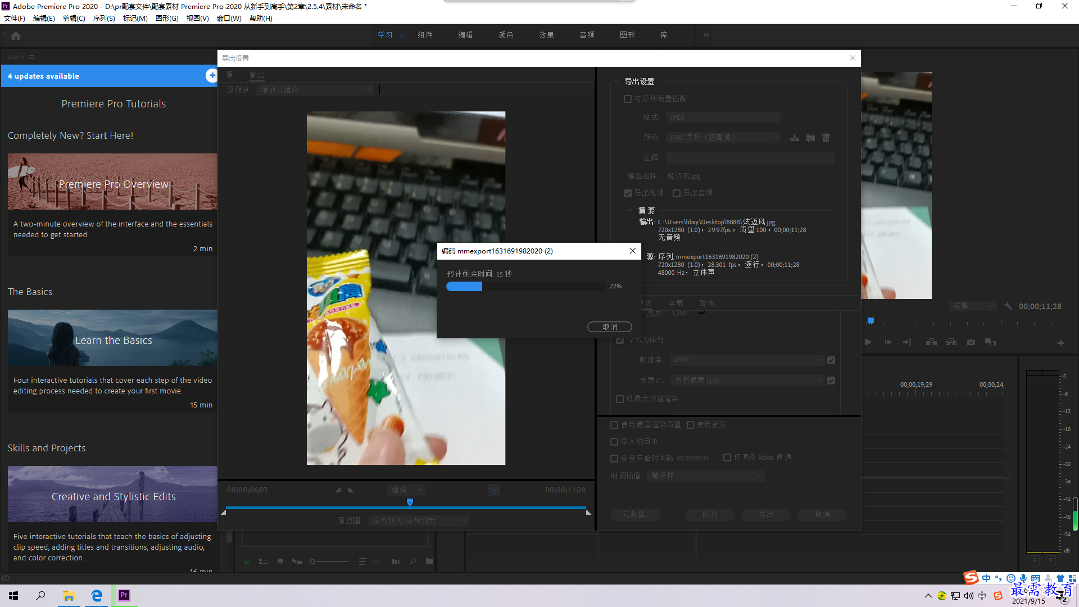Click the 队列 queue button
1079x607 pixels.
[710, 515]
